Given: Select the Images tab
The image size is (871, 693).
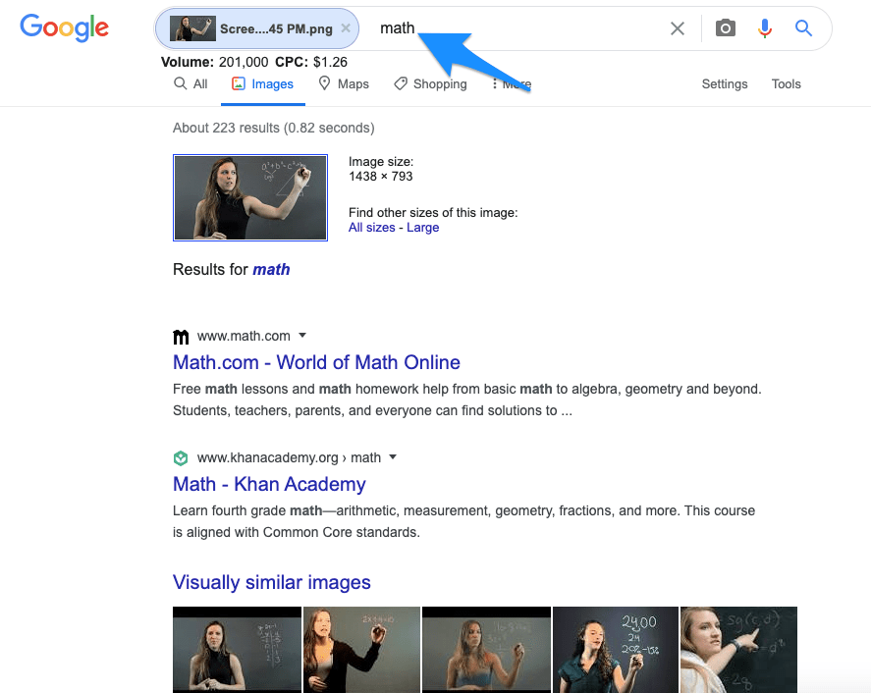Looking at the screenshot, I should coord(263,83).
